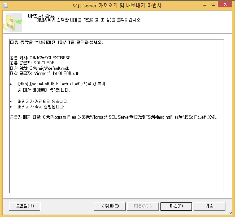Viewport: 235px width, 217px height.
Task: Click the '마법사 완료' heading
Action: click(41, 15)
